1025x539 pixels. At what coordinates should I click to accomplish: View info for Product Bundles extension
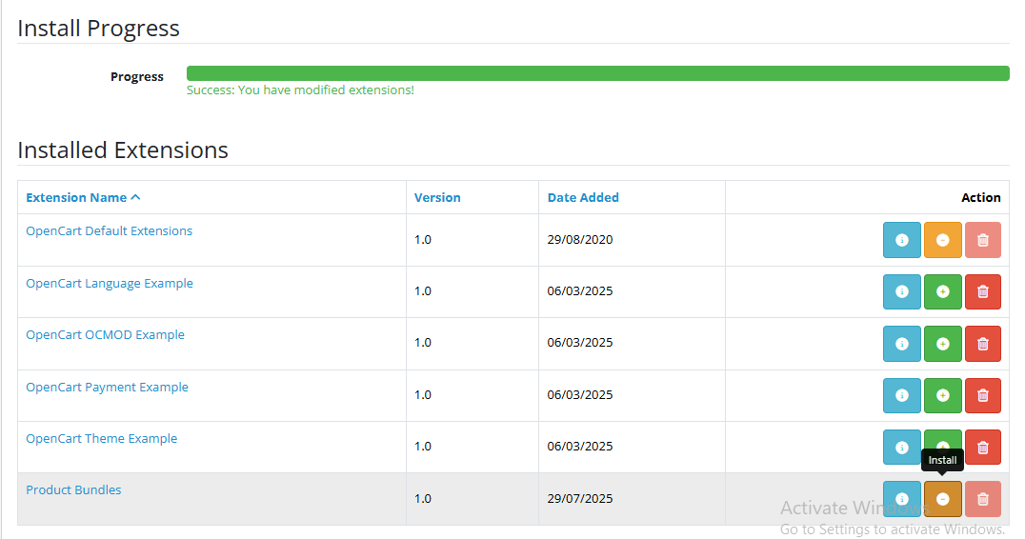pos(902,499)
